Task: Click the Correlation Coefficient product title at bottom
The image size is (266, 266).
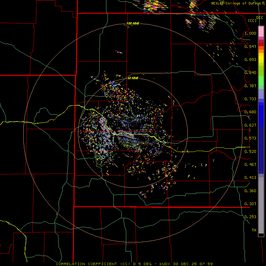Action: 134,264
